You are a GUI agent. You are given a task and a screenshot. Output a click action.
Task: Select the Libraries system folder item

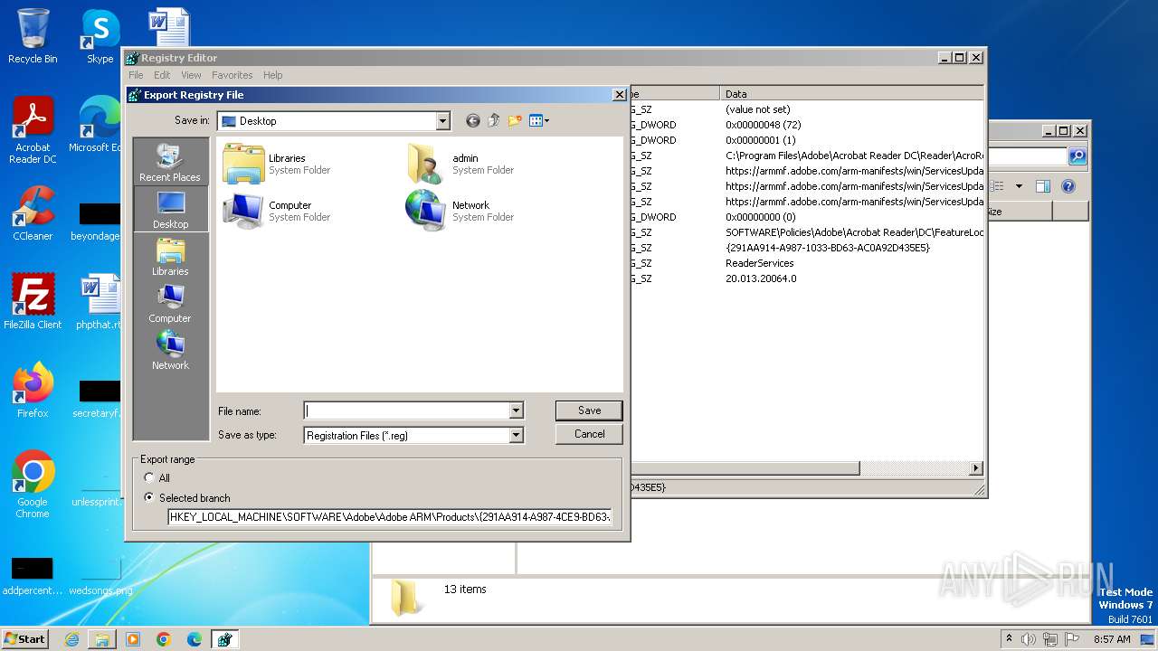pyautogui.click(x=277, y=164)
